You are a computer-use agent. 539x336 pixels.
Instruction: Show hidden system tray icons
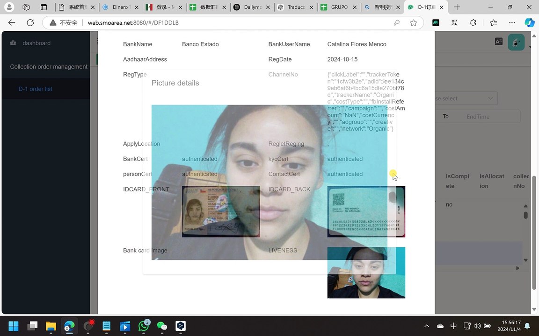(427, 326)
